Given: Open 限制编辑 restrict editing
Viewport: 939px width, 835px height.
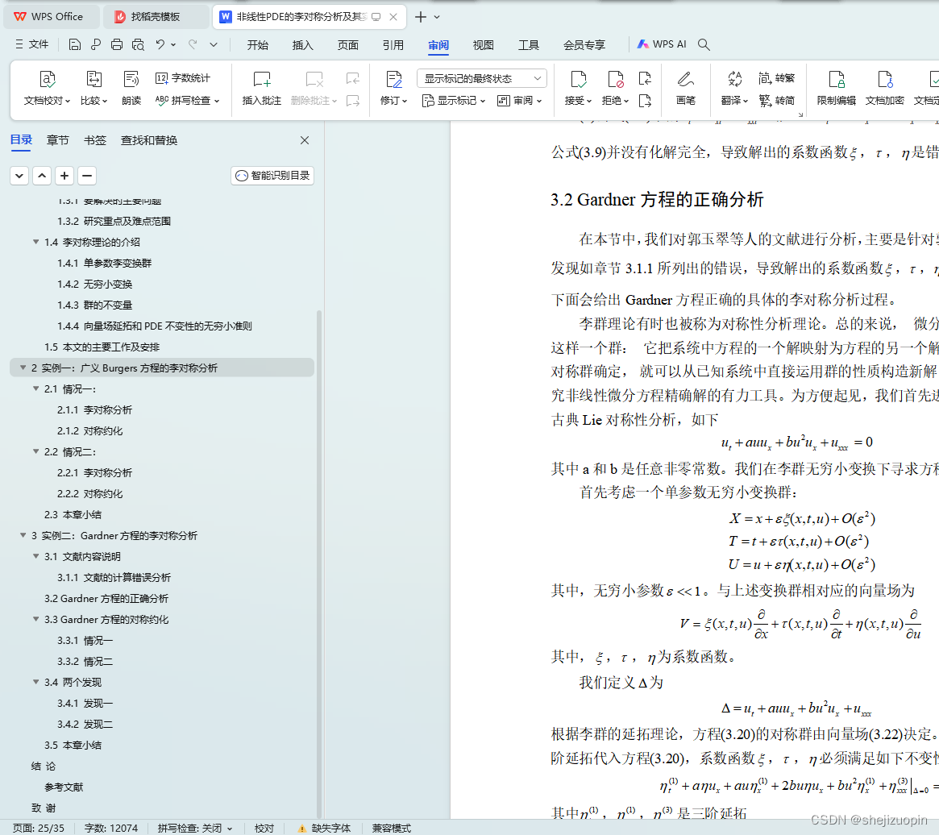Looking at the screenshot, I should [837, 88].
